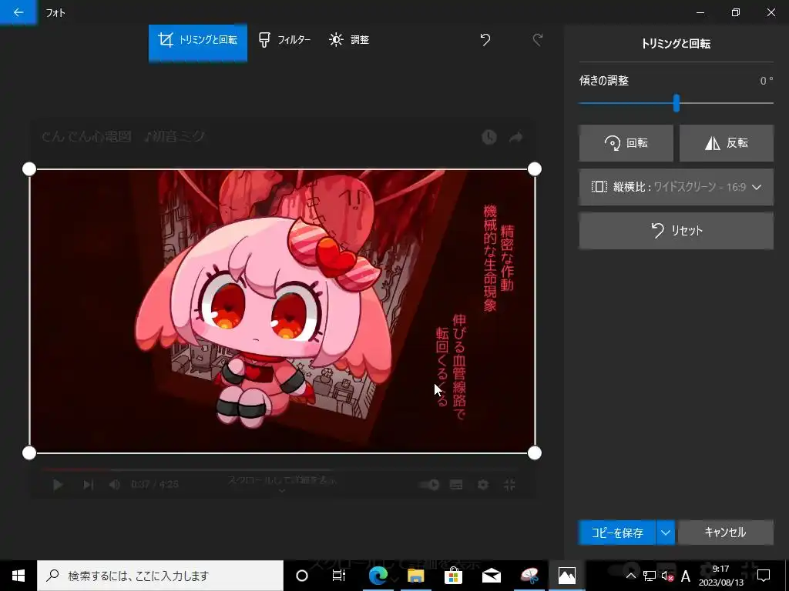Click the Photos app taskbar icon

[x=567, y=576]
